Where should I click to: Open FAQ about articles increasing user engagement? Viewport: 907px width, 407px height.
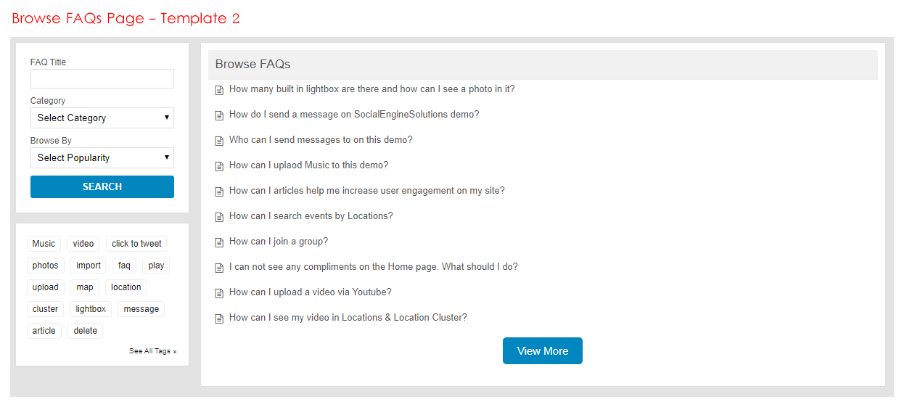pyautogui.click(x=366, y=191)
